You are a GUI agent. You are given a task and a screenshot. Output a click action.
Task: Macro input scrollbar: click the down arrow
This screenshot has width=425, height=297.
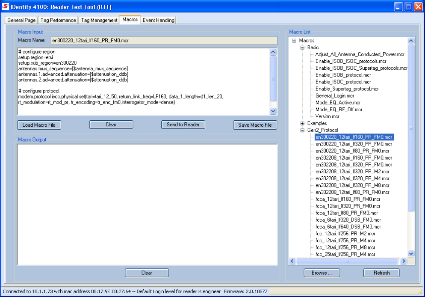point(273,111)
